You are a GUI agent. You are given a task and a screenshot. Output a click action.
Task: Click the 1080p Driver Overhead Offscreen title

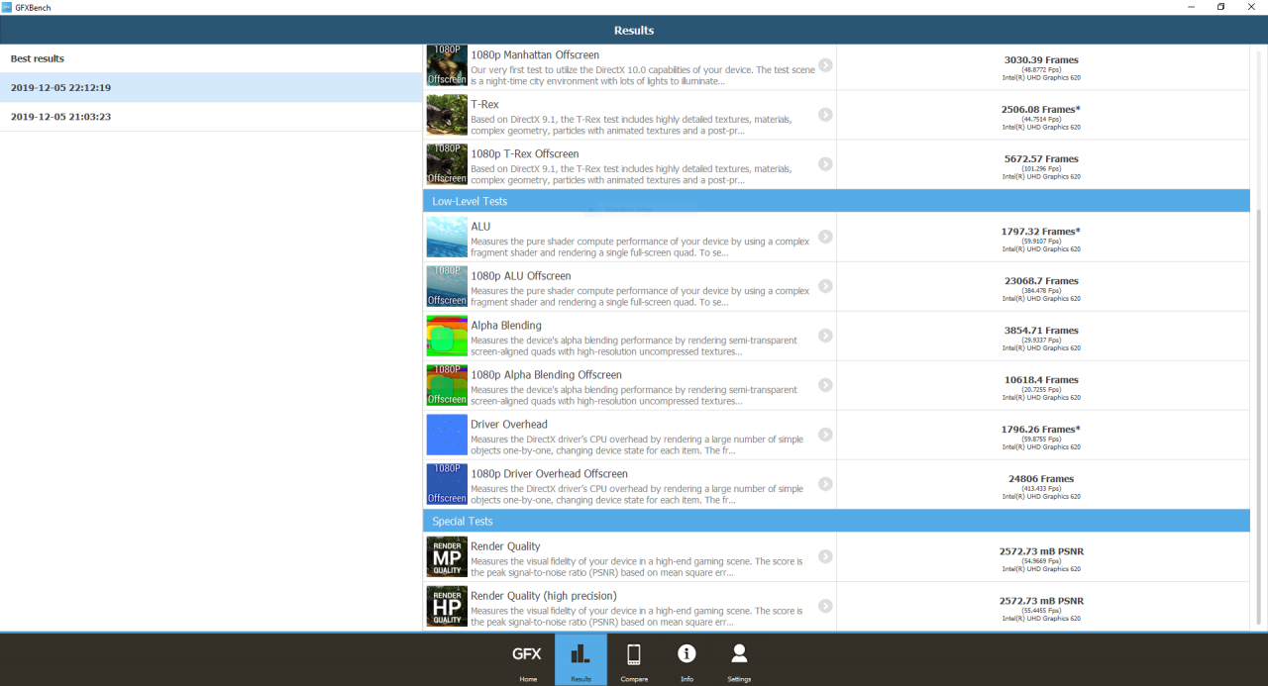coord(550,474)
